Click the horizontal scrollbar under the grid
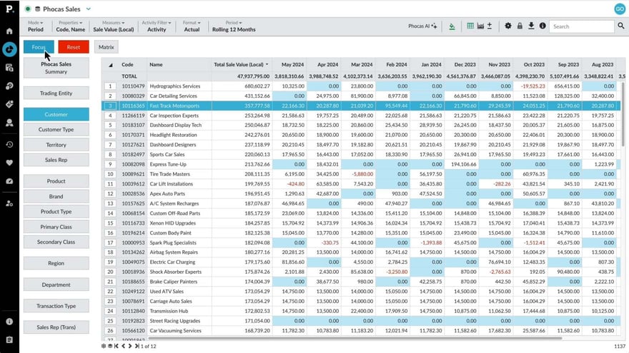Screen dimensions: 629x353 coord(355,338)
